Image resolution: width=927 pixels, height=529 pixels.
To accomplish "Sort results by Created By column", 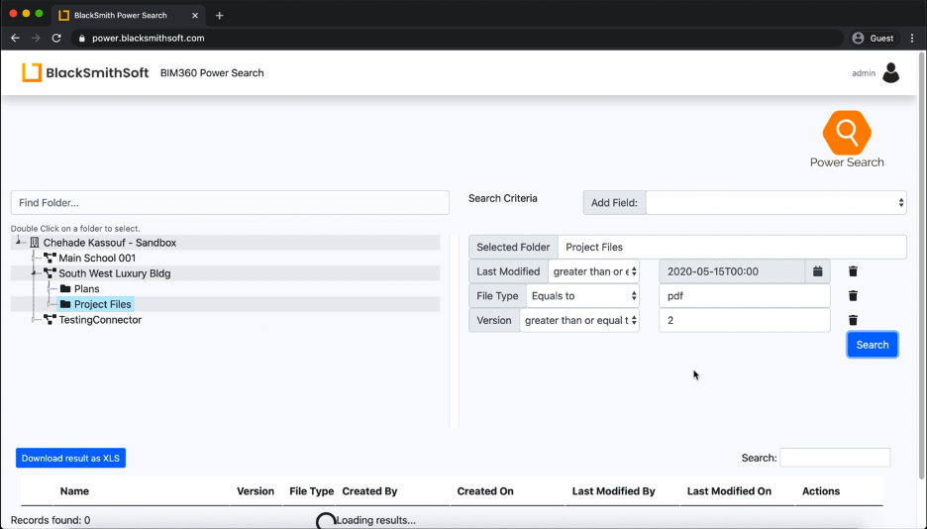I will click(369, 491).
